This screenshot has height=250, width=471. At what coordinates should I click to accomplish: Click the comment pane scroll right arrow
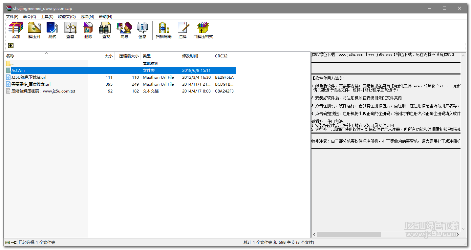(x=458, y=235)
